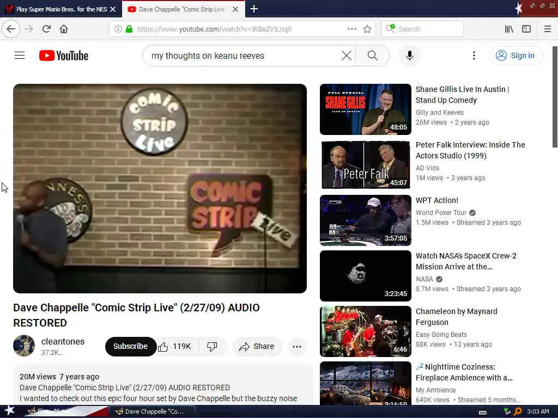558x418 pixels.
Task: Subscribe to cleantones channel
Action: coord(131,346)
